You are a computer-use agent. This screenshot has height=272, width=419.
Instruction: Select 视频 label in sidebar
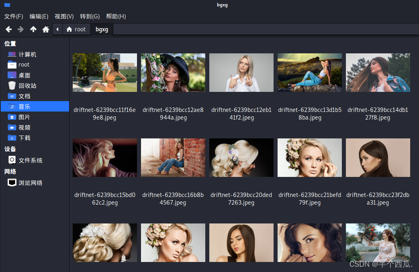[x=25, y=128]
